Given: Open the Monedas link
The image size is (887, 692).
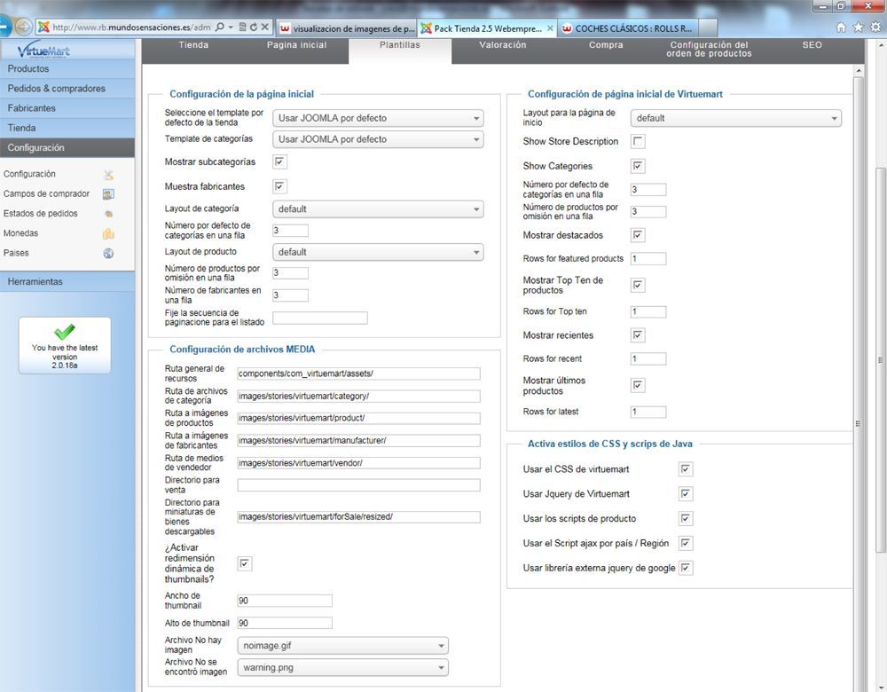Looking at the screenshot, I should pos(21,233).
